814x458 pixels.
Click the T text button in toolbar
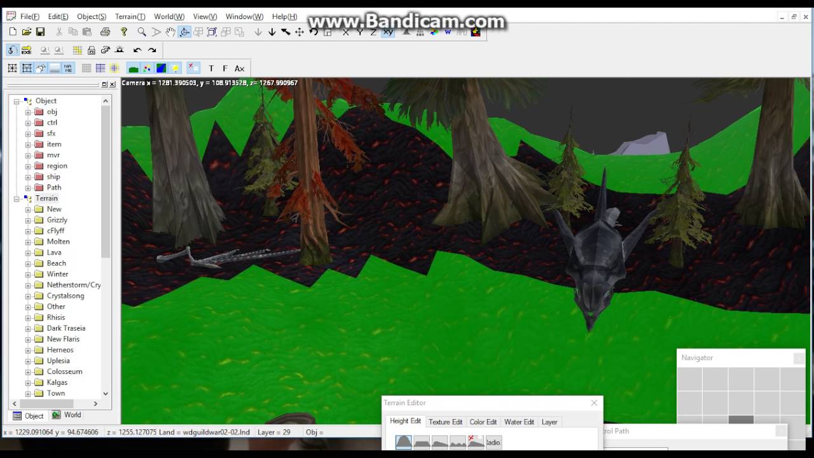coord(211,68)
